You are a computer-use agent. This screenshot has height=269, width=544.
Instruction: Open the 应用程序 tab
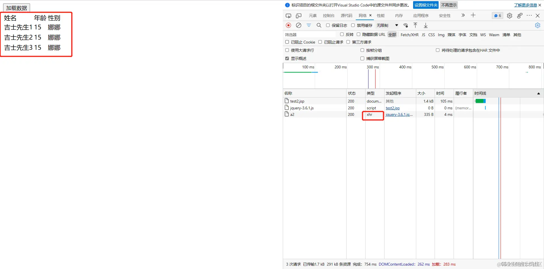(x=421, y=16)
